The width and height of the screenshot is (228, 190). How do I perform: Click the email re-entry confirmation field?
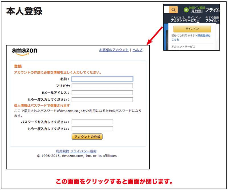pyautogui.click(x=102, y=100)
